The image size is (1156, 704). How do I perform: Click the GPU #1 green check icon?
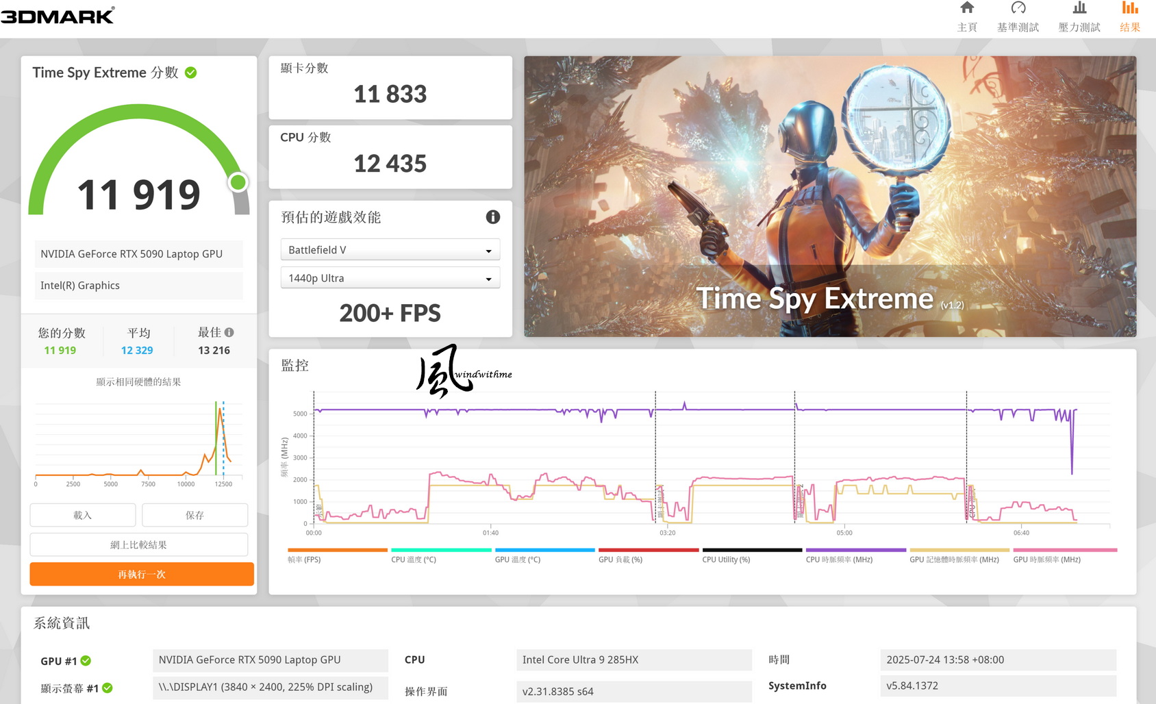(86, 661)
